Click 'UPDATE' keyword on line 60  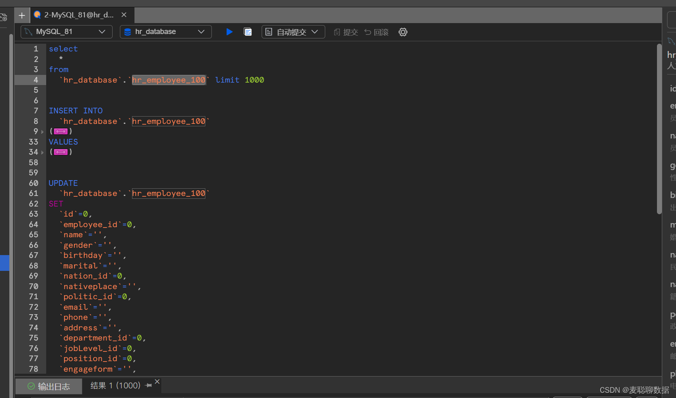pos(63,183)
